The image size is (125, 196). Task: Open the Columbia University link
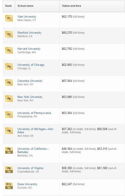coord(30,81)
